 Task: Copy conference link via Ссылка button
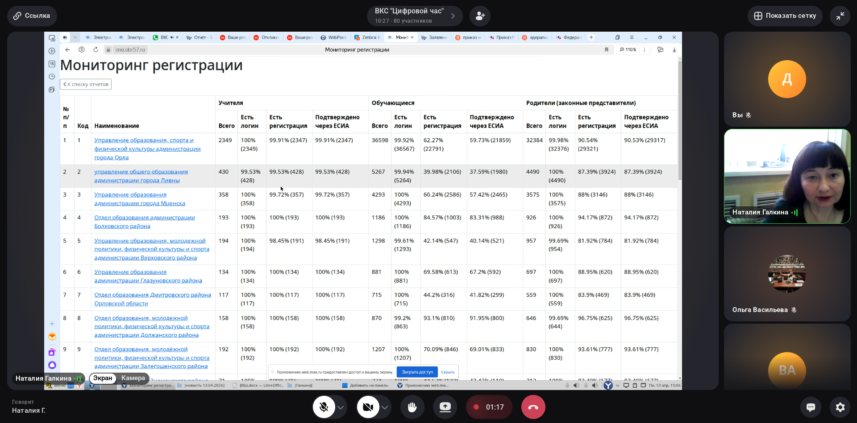coord(32,16)
